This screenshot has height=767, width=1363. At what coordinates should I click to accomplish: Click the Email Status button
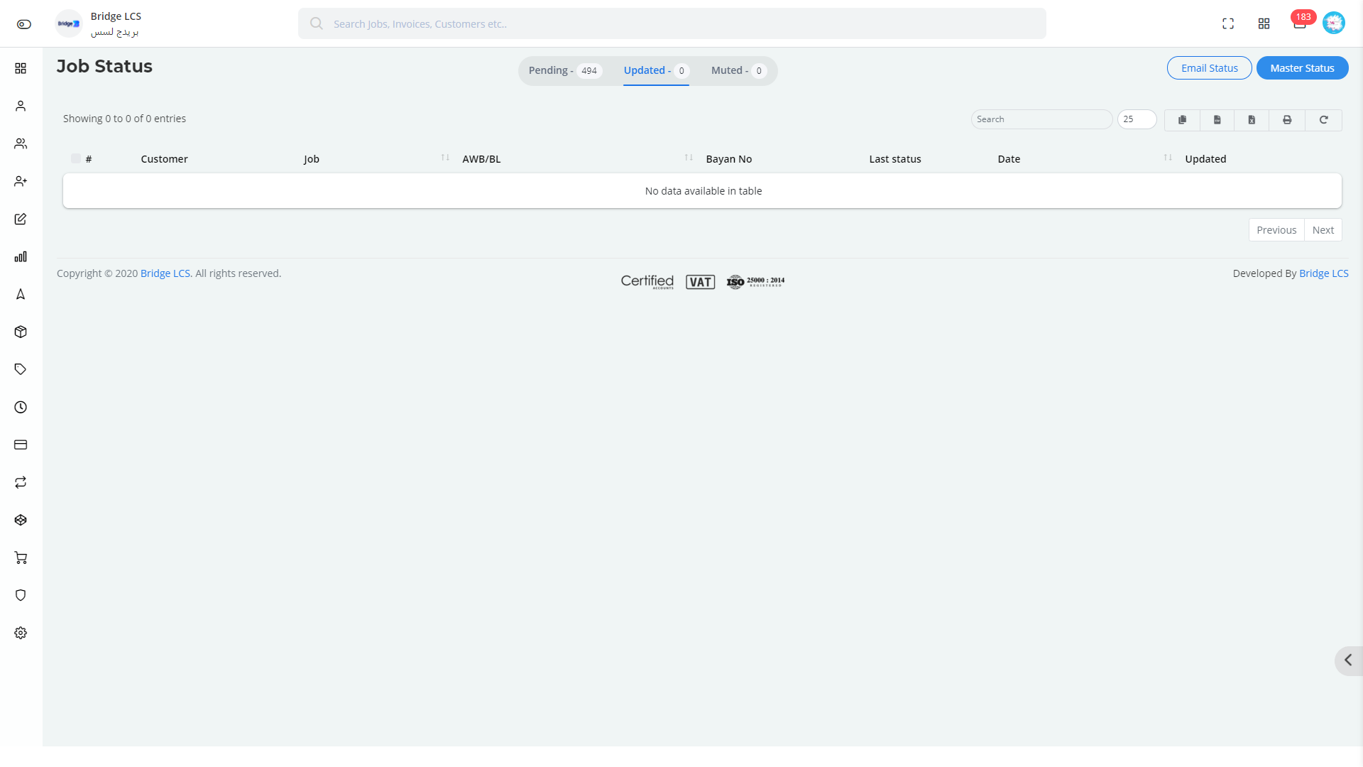1210,67
